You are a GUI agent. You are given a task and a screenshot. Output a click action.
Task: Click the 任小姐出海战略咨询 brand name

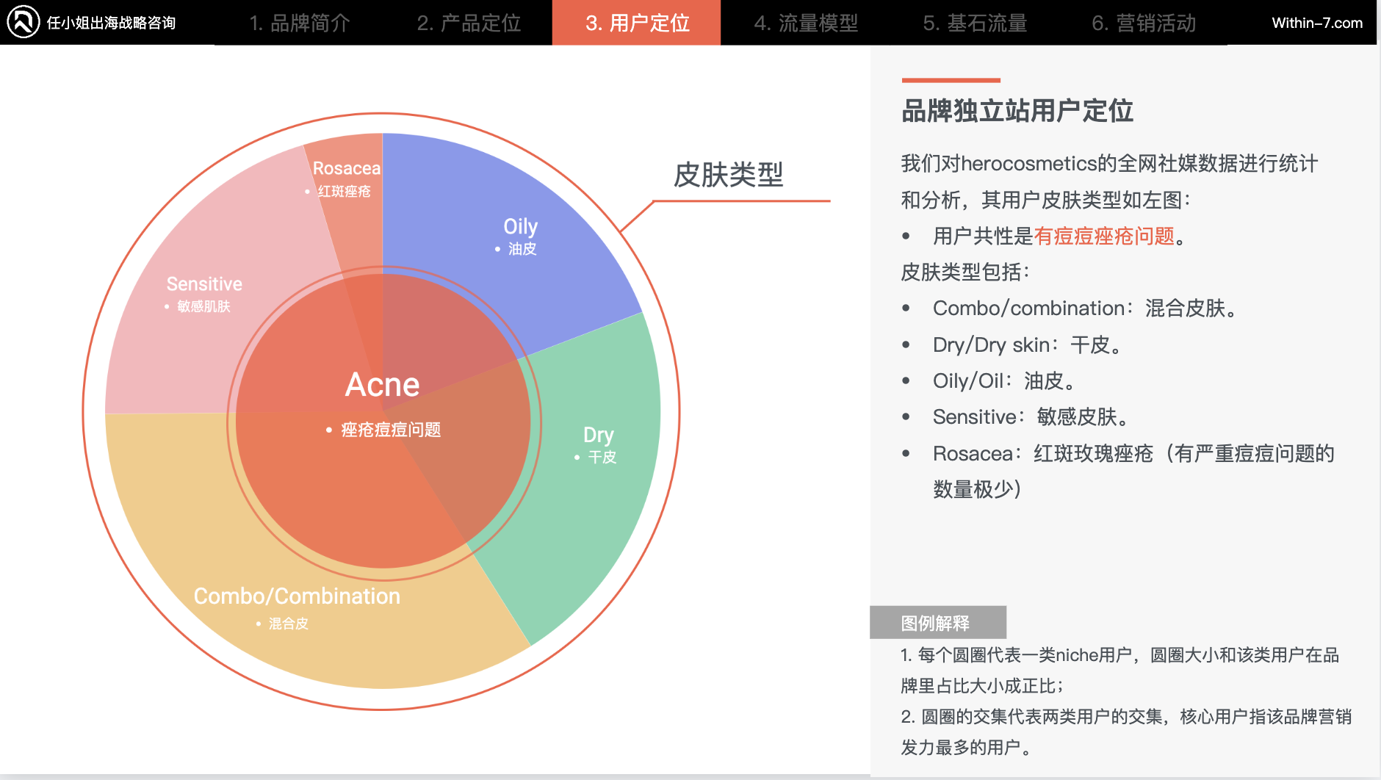(111, 23)
